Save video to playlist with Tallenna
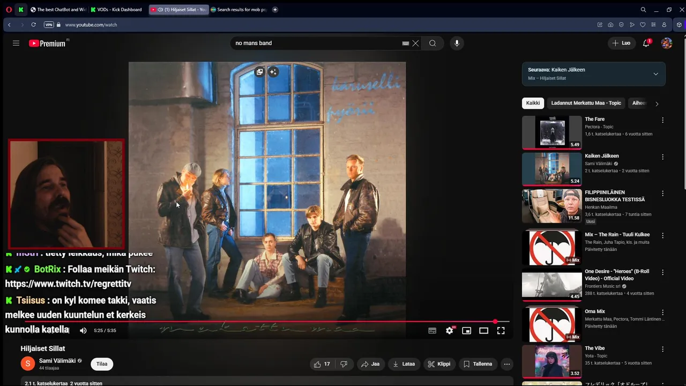The width and height of the screenshot is (686, 386). [x=478, y=364]
